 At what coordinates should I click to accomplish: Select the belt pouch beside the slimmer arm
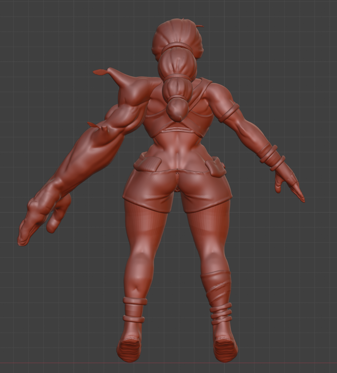pos(215,167)
